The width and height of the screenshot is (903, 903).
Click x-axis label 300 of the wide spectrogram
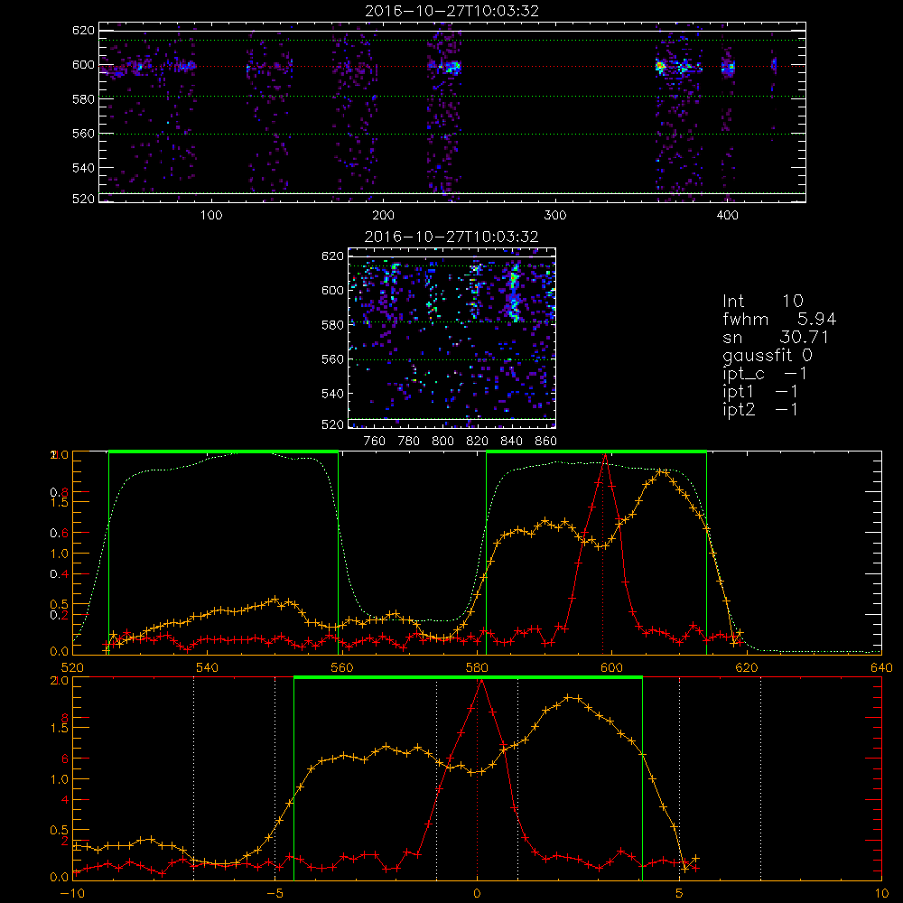(x=555, y=216)
